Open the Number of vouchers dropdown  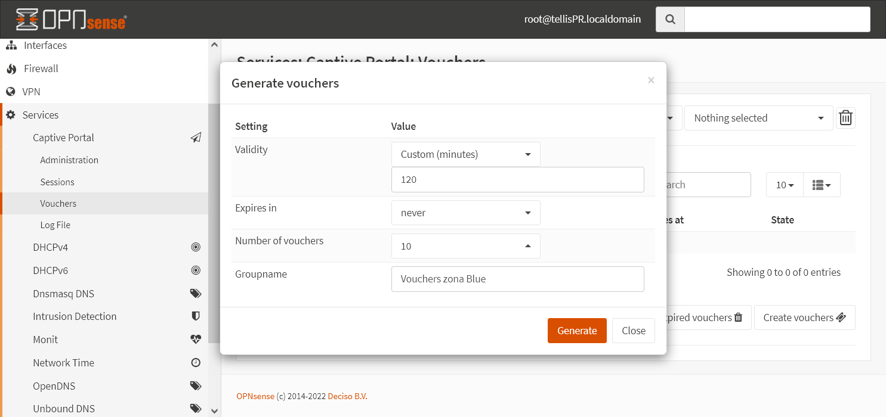tap(465, 245)
